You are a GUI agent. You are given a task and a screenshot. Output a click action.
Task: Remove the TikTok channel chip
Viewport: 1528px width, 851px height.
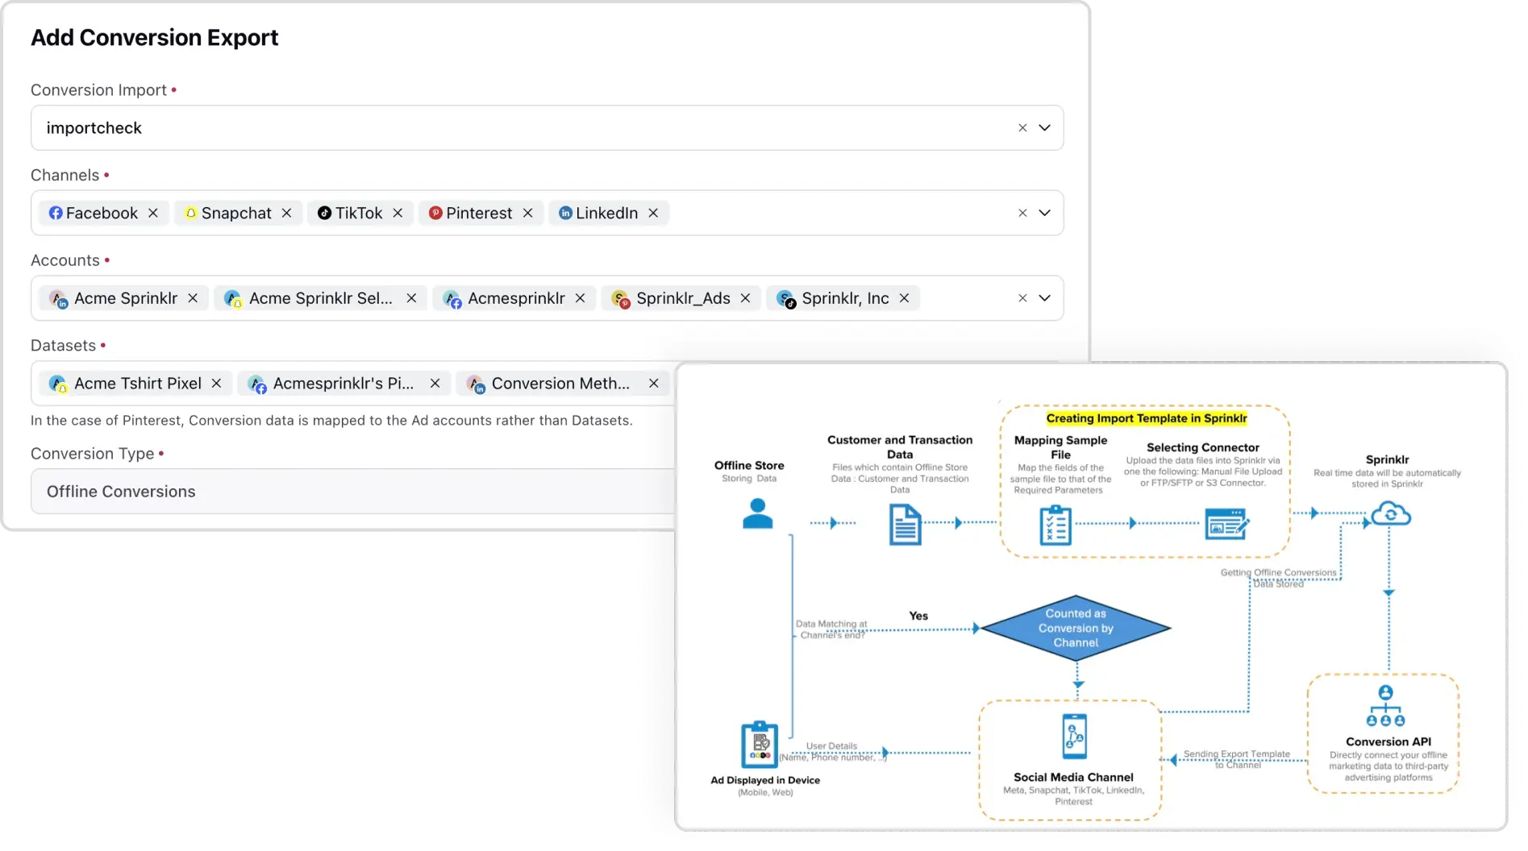[x=398, y=214]
